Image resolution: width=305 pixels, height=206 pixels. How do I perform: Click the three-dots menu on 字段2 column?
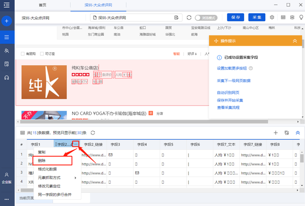76,144
